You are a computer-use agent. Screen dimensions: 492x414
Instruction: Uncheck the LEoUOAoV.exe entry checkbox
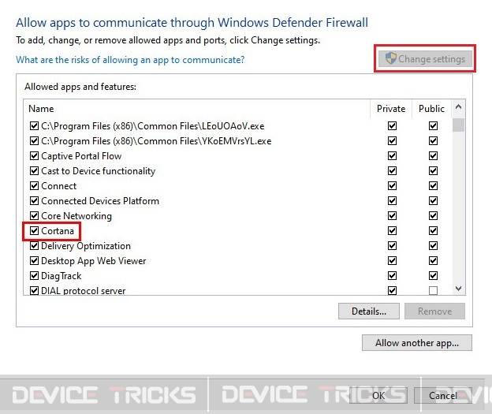point(34,126)
